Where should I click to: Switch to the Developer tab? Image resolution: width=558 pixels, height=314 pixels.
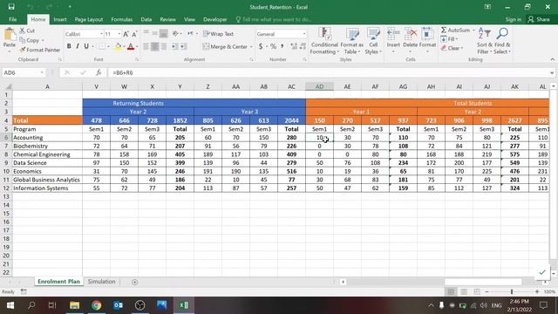point(215,19)
